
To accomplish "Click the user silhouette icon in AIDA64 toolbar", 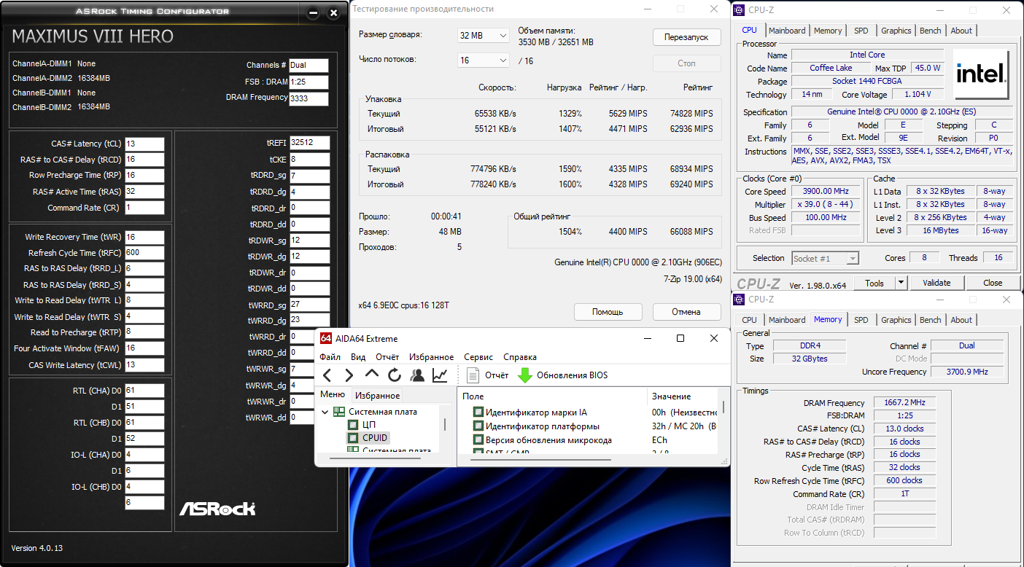I will [x=417, y=375].
